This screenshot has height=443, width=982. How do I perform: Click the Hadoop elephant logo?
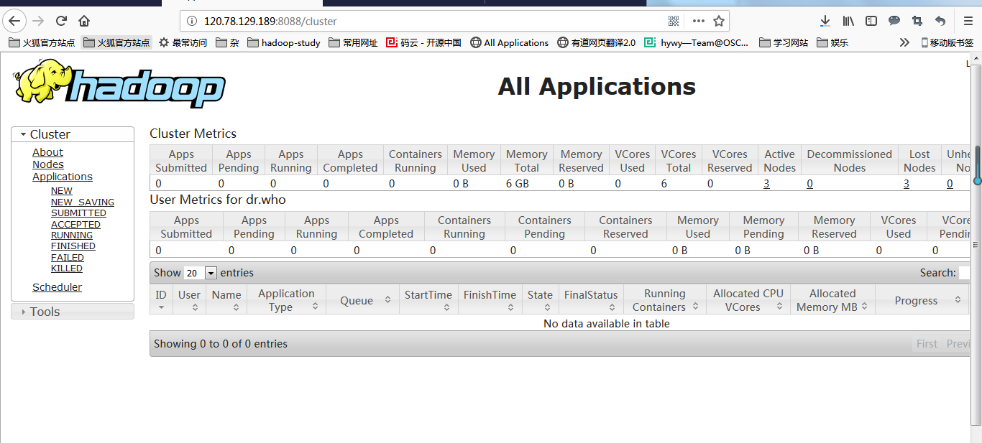click(119, 84)
